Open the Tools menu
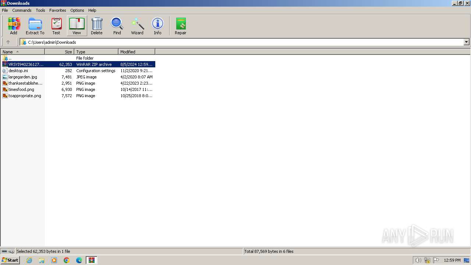The width and height of the screenshot is (471, 265). [x=40, y=10]
